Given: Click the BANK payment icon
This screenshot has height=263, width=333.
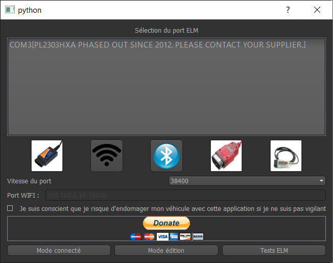Looking at the screenshot, I should (x=198, y=236).
